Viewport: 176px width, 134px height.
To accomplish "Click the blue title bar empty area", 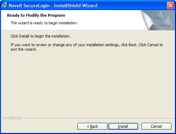I will tap(132, 6).
